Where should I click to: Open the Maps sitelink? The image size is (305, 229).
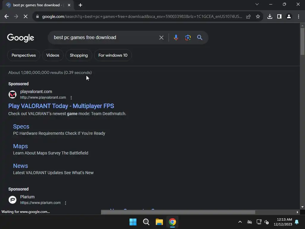coord(21,146)
